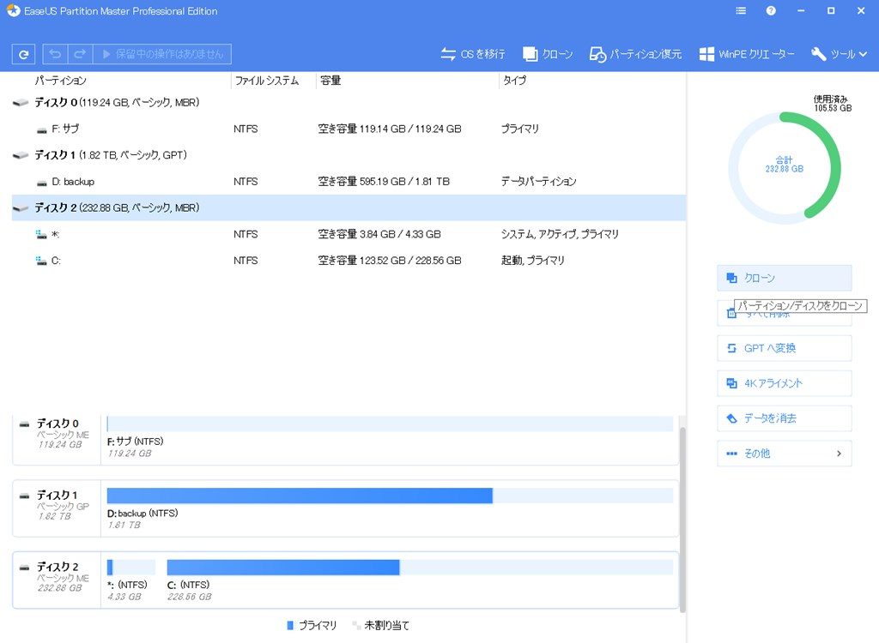Click the 使用済み 105.53 GB label

pyautogui.click(x=832, y=104)
